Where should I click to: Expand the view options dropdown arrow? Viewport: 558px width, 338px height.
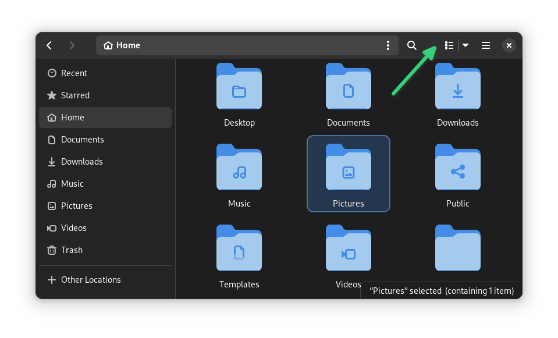tap(465, 45)
